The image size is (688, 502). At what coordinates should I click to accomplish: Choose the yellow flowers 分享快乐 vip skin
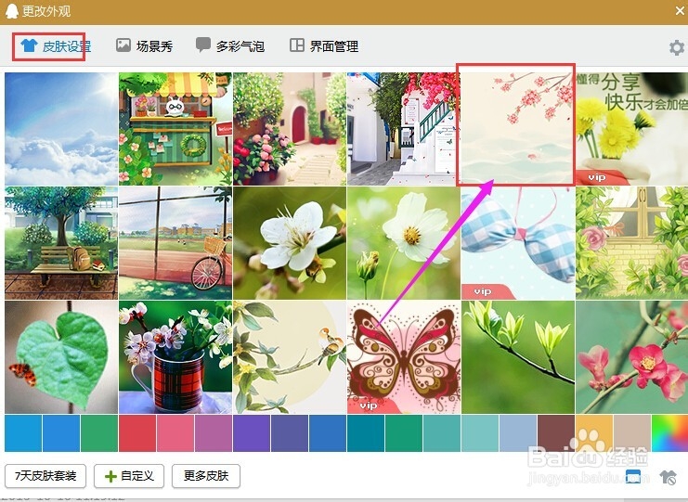coord(632,129)
